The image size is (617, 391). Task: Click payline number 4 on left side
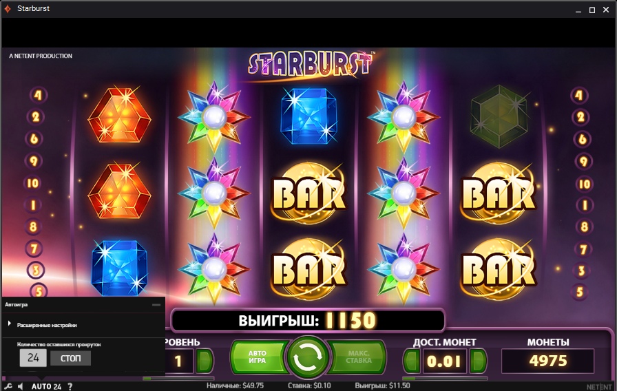click(x=38, y=95)
